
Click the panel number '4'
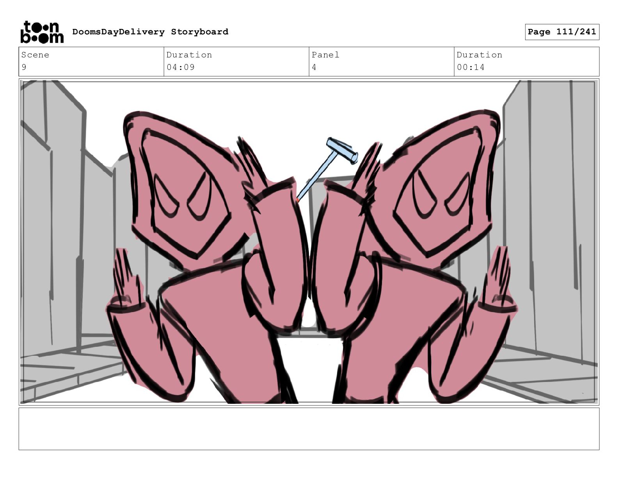[x=314, y=67]
